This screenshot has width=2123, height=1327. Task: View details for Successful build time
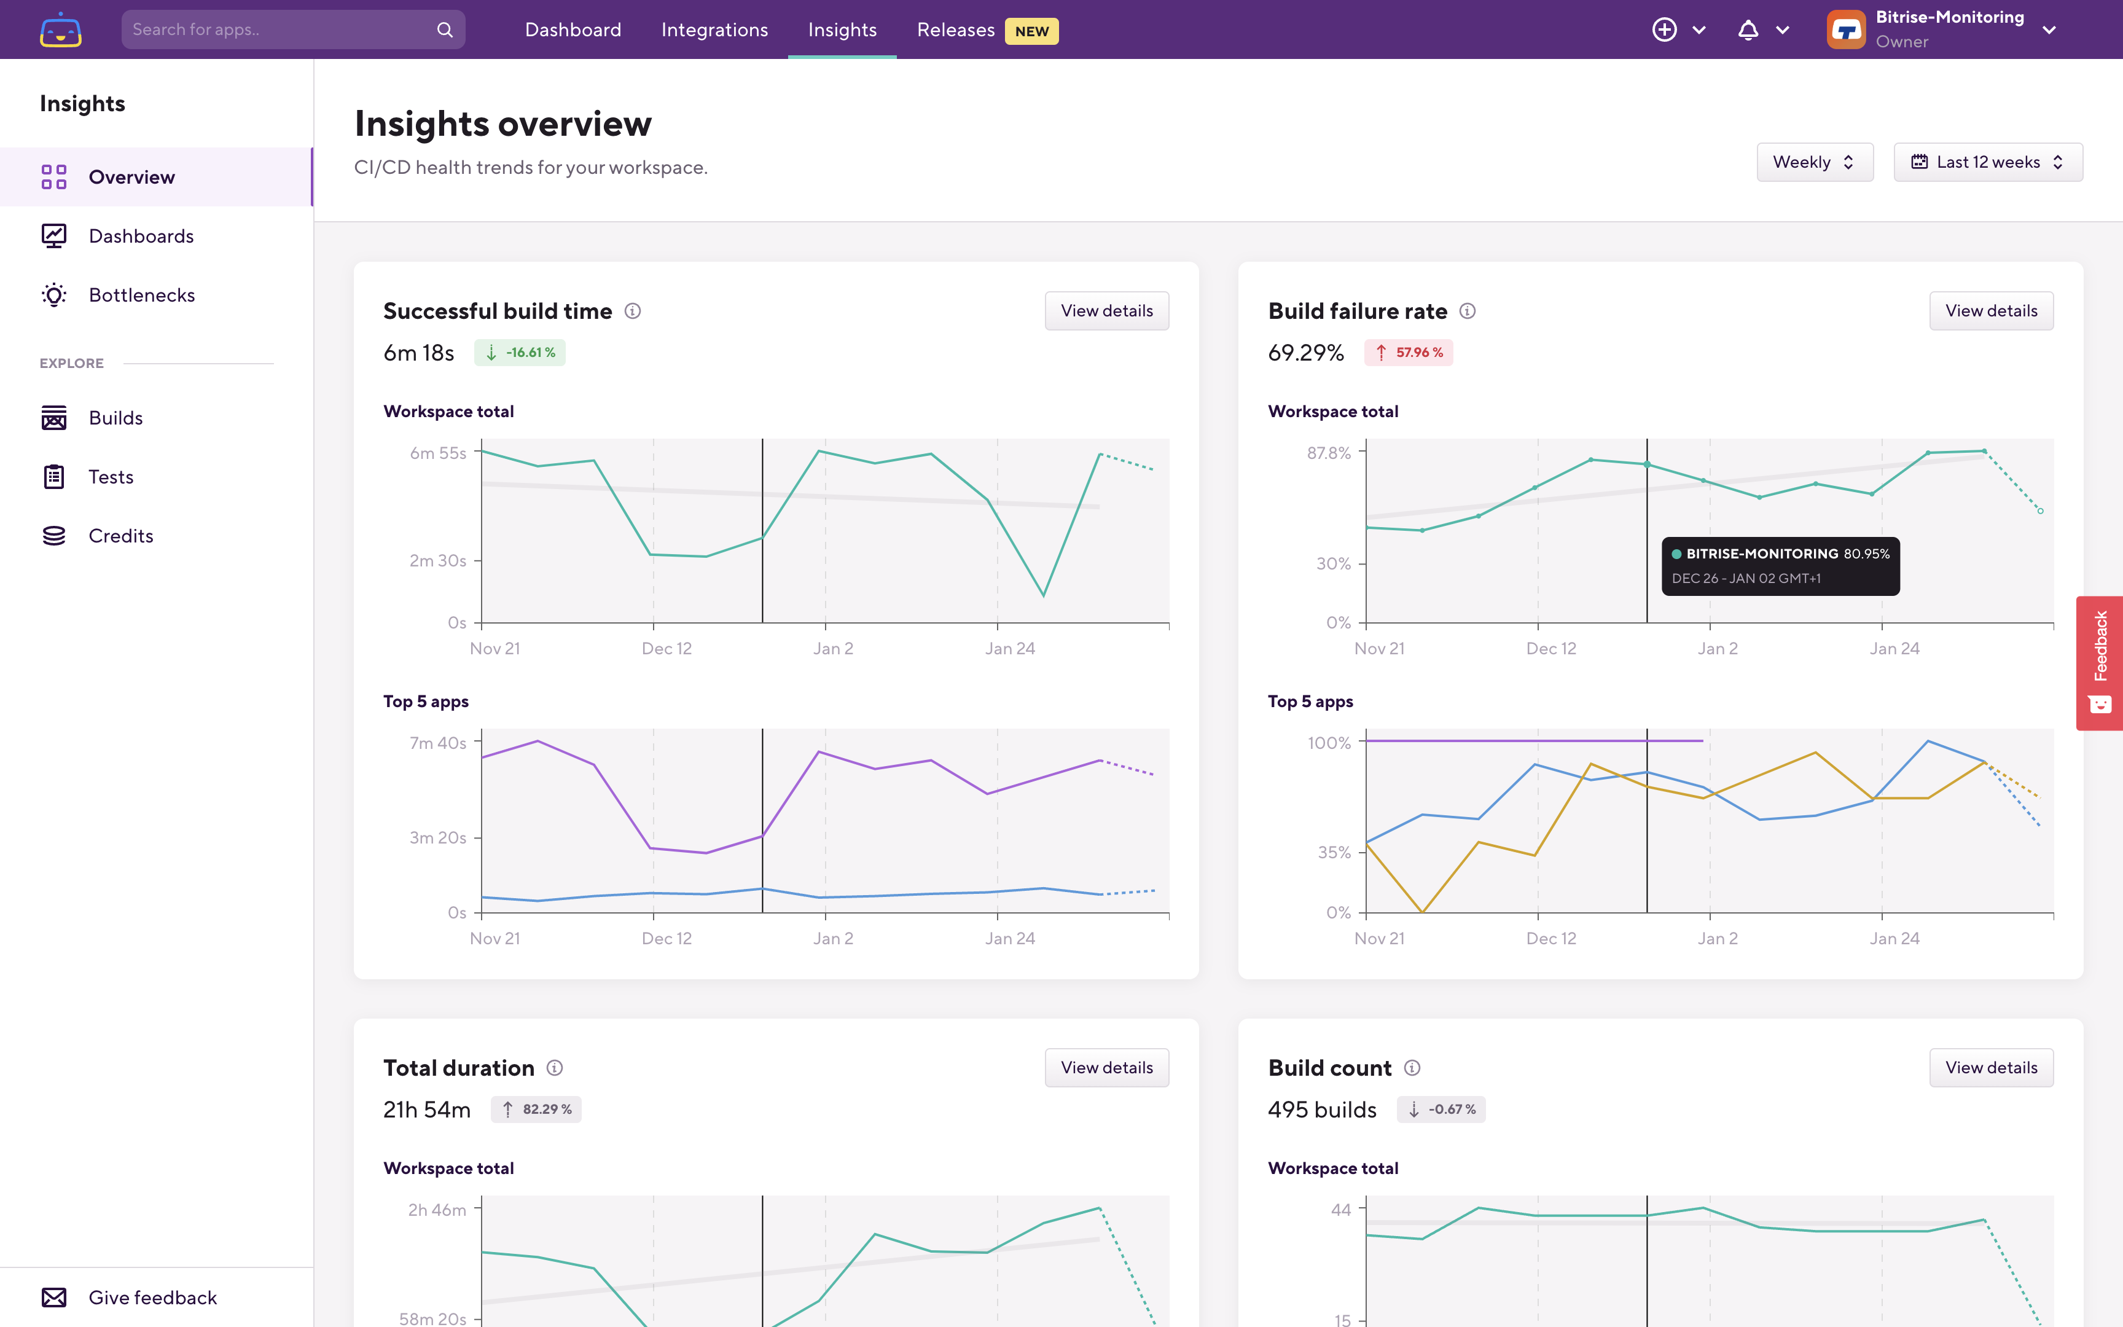point(1106,311)
